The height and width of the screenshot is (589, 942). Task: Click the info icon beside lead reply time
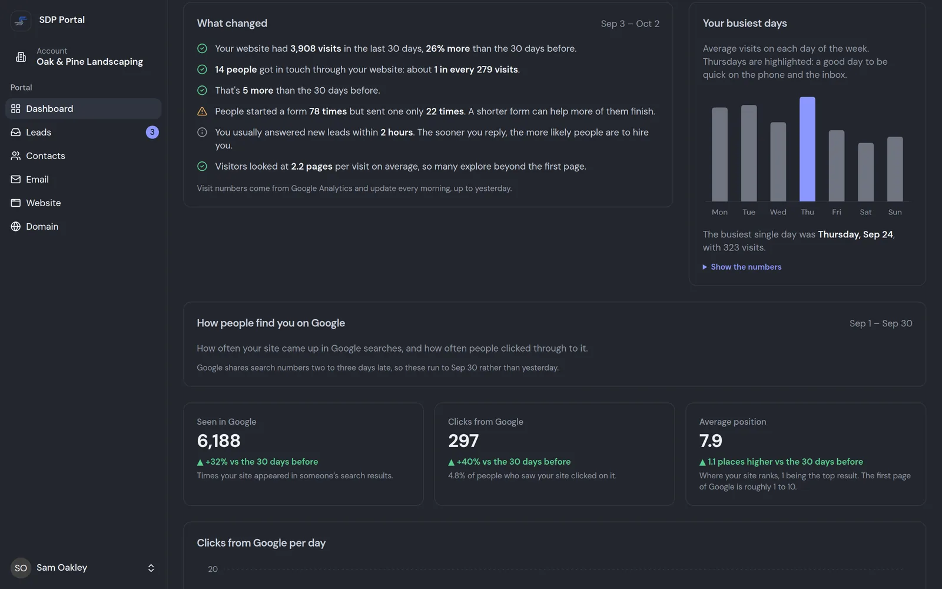pos(202,133)
